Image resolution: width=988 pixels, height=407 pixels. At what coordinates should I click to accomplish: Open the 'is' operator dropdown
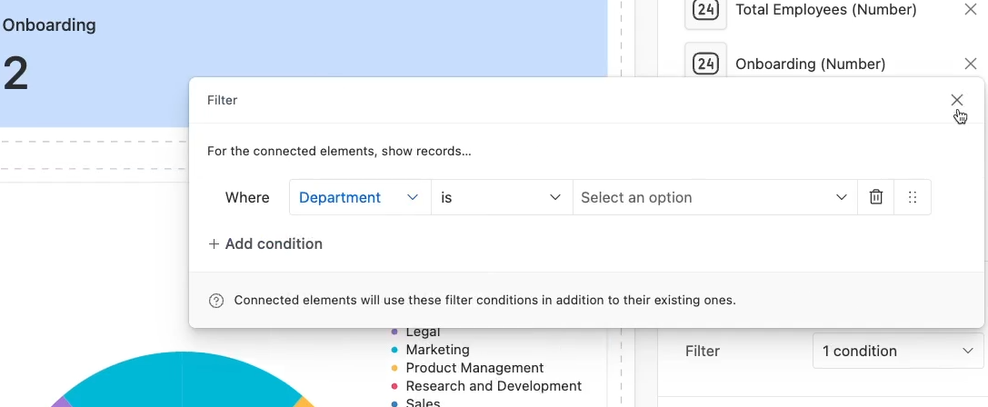[502, 197]
